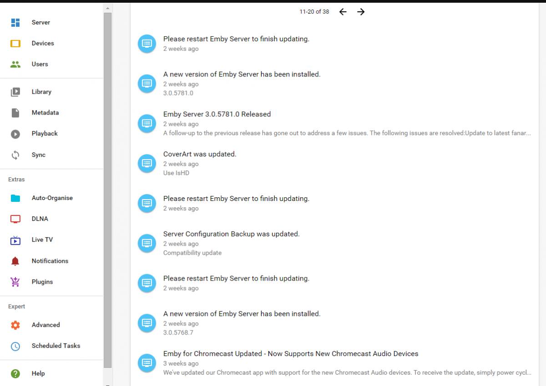Open 'Emby for Chromecast Updated' notification title
Viewport: 546px width, 386px height.
(x=291, y=354)
